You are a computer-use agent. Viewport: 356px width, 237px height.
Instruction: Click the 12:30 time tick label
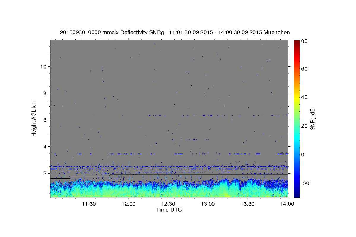(168, 204)
